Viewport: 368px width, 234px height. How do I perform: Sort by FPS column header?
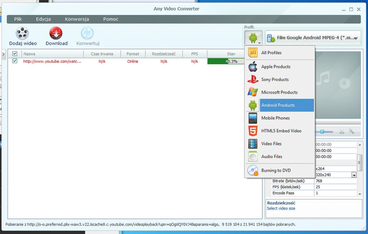click(195, 54)
